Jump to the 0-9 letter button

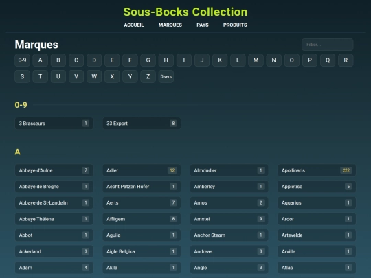(22, 60)
